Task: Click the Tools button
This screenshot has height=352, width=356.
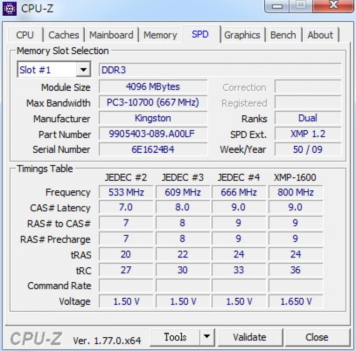Action: point(175,337)
